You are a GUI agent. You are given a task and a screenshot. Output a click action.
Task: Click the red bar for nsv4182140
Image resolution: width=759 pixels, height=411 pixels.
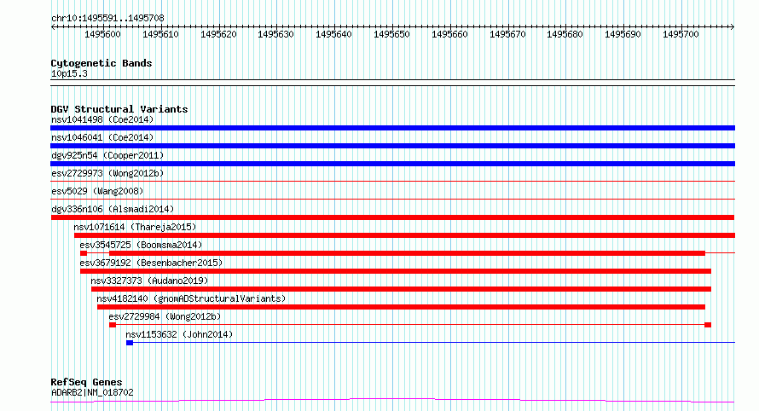click(x=402, y=307)
